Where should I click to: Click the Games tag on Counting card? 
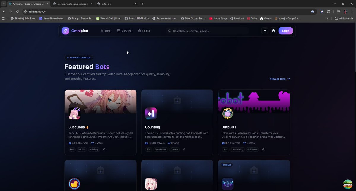[174, 150]
